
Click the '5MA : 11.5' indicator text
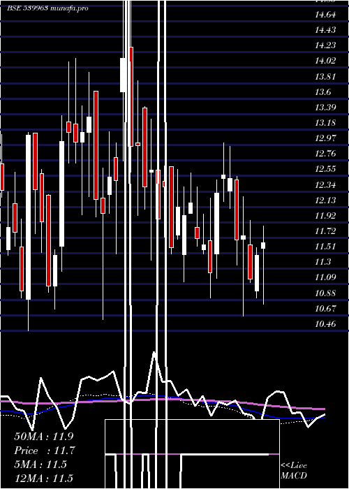pos(40,465)
